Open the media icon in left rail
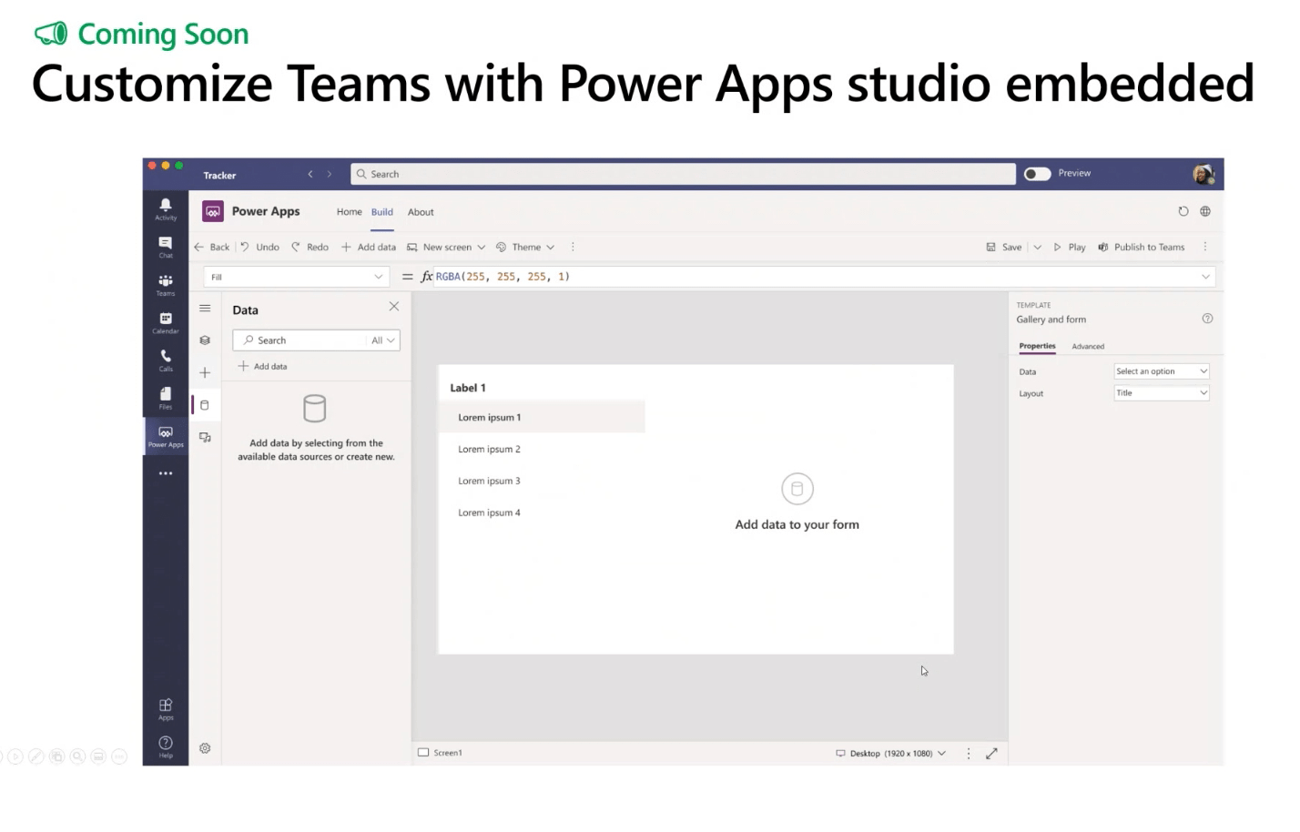Screen dimensions: 1300x832 pos(205,438)
